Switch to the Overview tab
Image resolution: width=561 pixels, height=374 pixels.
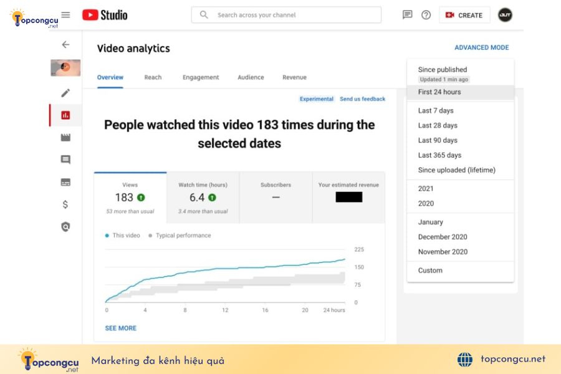pos(110,77)
